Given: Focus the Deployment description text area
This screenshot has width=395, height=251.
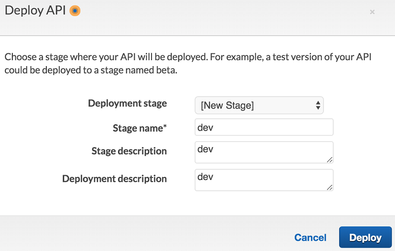Looking at the screenshot, I should tap(264, 179).
